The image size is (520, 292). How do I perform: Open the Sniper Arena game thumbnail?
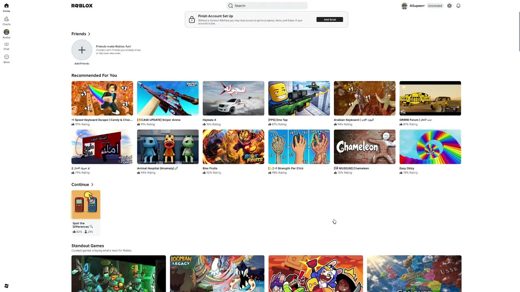click(168, 98)
